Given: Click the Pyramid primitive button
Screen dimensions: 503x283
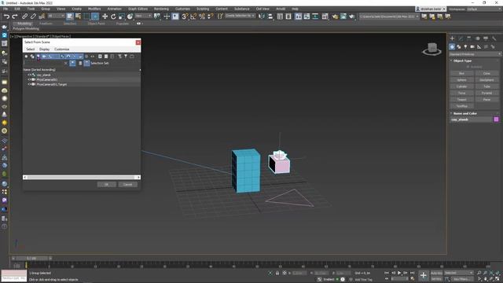Looking at the screenshot, I should [486, 93].
